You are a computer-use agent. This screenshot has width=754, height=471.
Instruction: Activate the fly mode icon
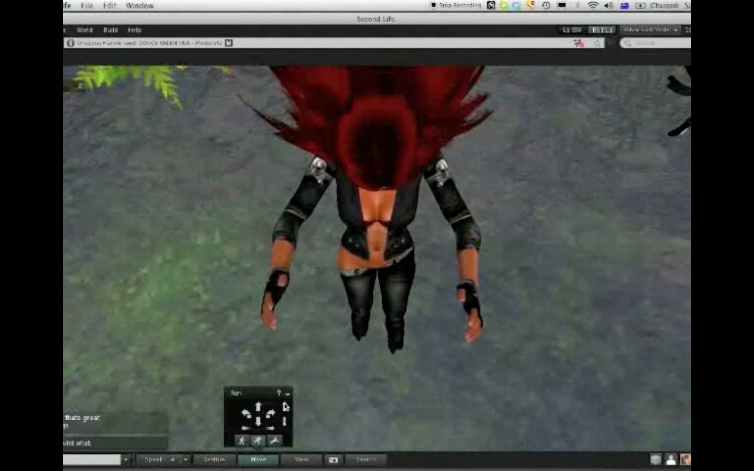274,441
